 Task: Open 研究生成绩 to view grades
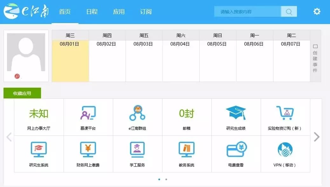pos(236,117)
